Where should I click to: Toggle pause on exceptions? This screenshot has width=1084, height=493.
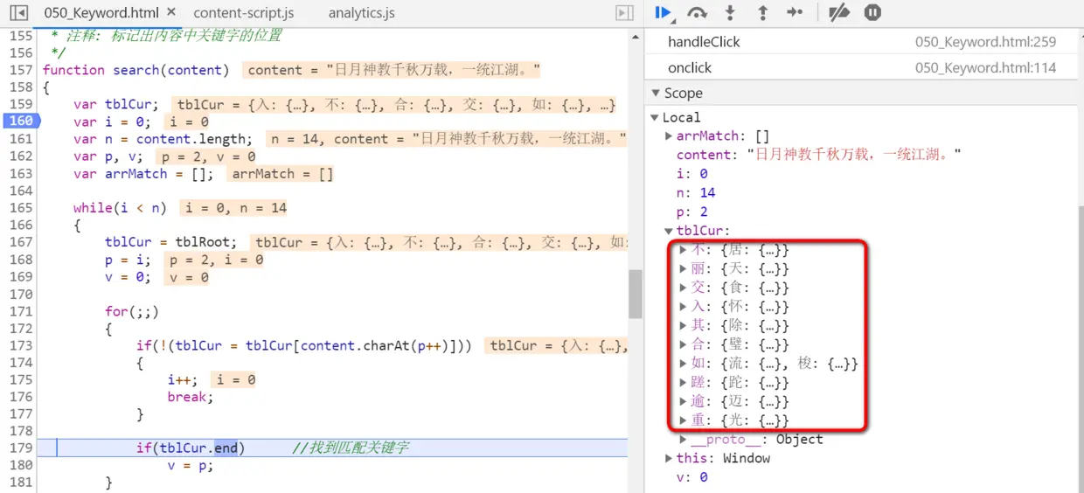click(x=872, y=12)
